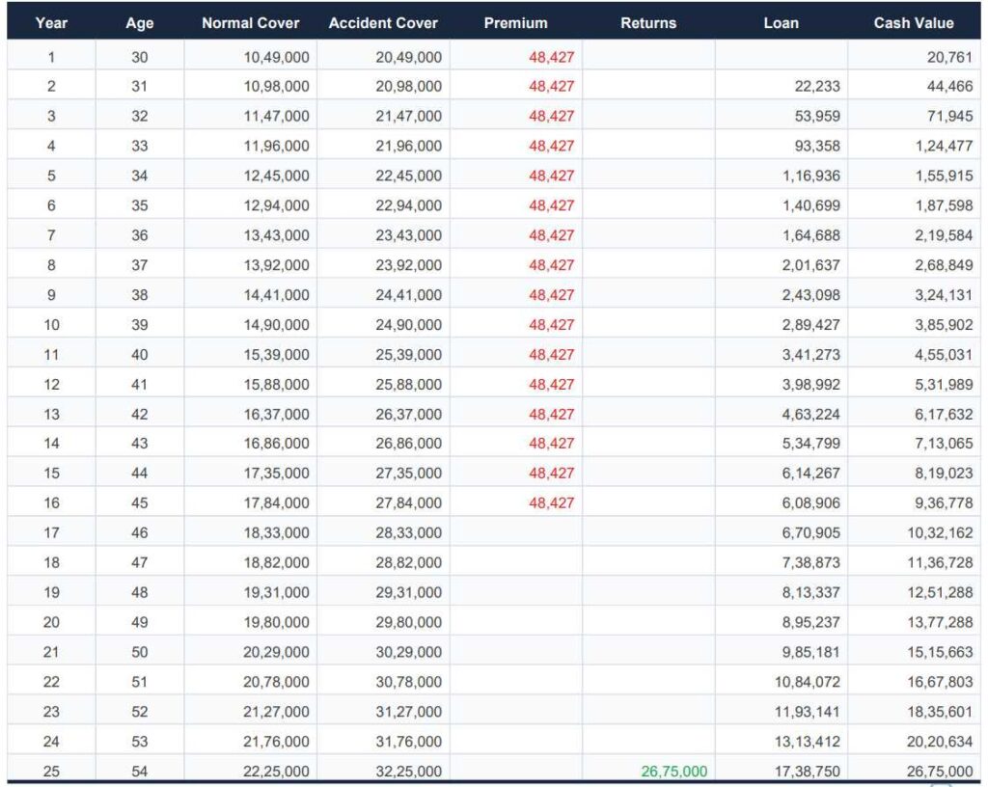
Task: Select the Returns column header
Action: (648, 23)
